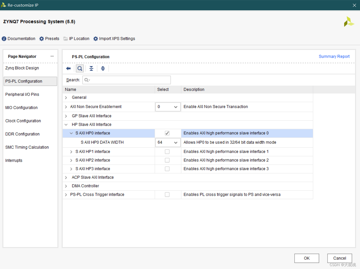Expand PS-PL Cross Trigger interface row
Image resolution: width=360 pixels, height=269 pixels.
tap(66, 194)
